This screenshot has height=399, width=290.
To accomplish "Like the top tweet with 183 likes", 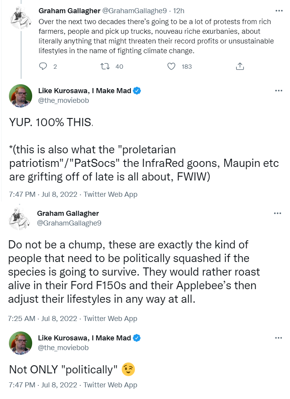I will click(x=171, y=66).
